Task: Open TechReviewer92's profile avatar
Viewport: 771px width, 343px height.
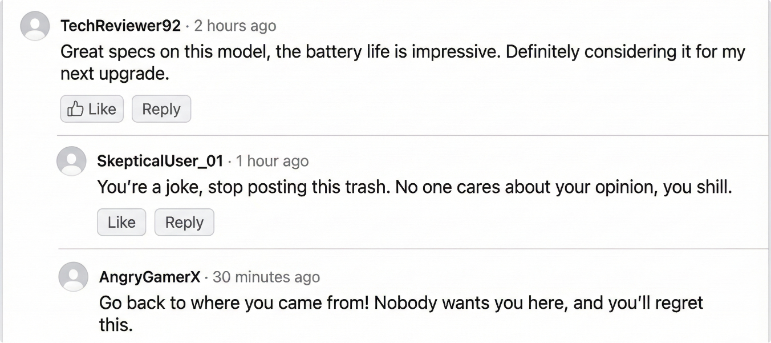Action: (x=35, y=26)
